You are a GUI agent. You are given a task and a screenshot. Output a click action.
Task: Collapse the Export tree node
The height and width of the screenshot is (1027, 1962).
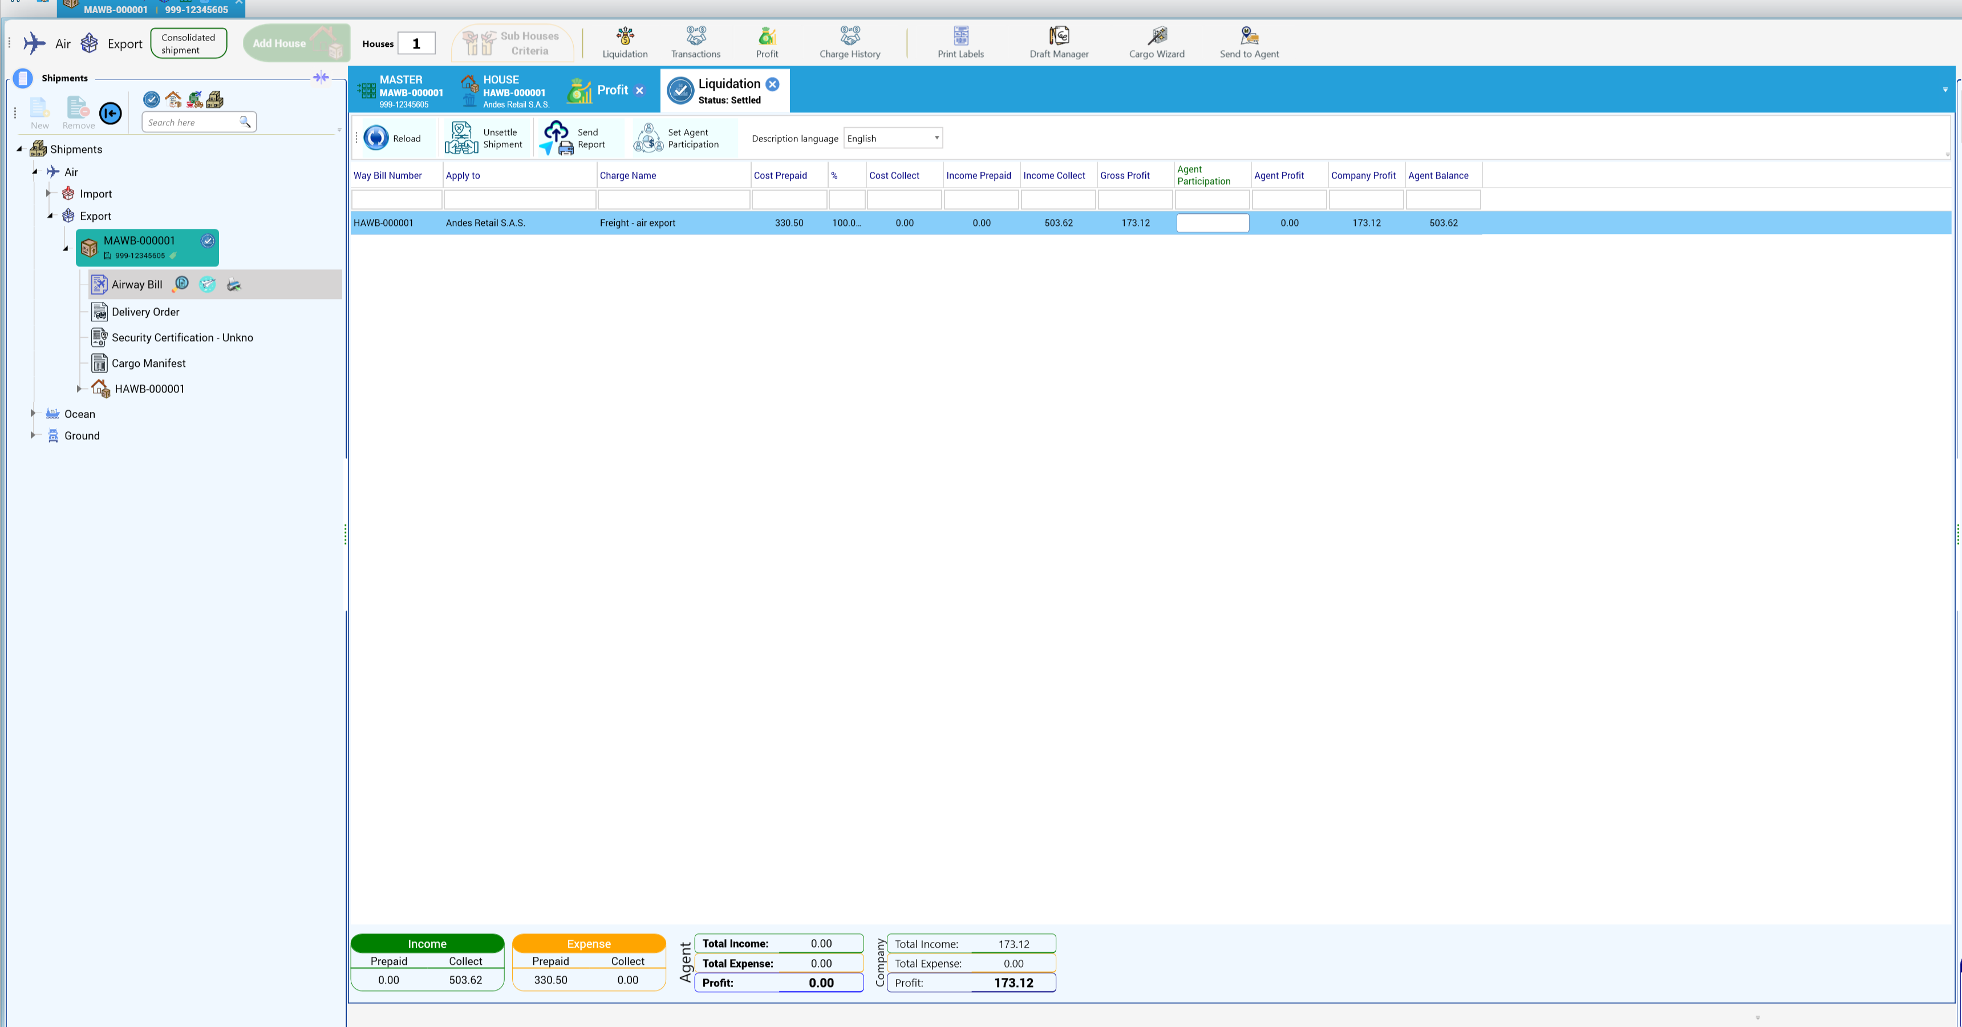pyautogui.click(x=50, y=216)
